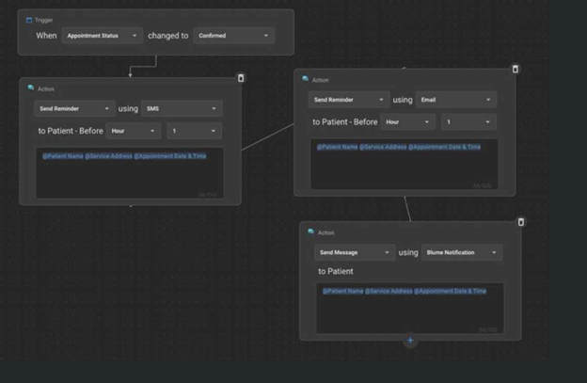Click the plus icon below the Send Message action

410,341
